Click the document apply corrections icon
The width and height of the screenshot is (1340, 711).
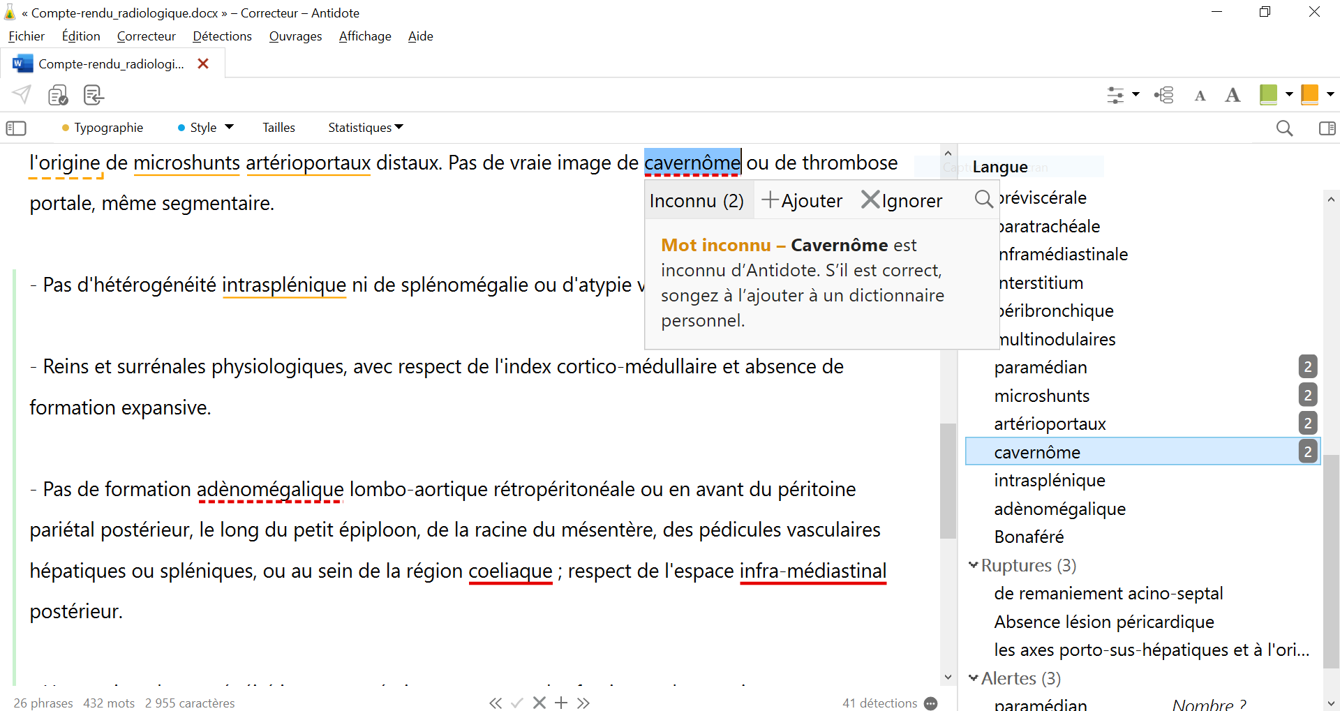point(93,95)
